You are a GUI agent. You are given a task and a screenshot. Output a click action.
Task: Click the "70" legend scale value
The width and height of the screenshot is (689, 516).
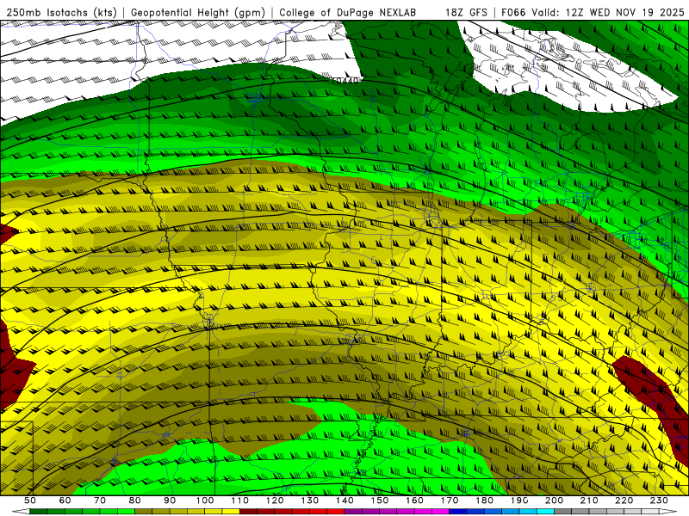point(100,501)
